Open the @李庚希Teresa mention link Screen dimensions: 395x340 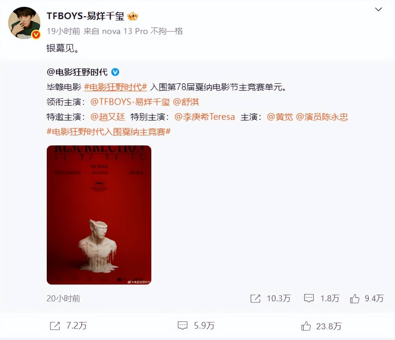coord(205,117)
